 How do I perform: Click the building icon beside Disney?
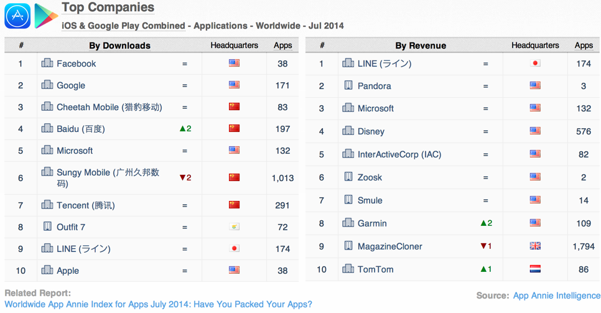[348, 131]
